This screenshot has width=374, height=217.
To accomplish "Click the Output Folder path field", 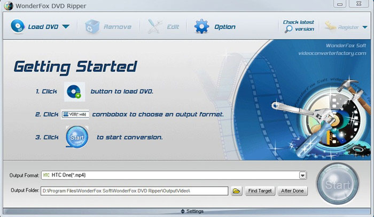I will click(135, 191).
